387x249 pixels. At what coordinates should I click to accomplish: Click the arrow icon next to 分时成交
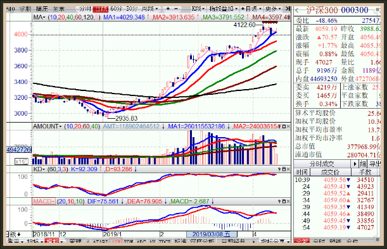[x=355, y=164]
